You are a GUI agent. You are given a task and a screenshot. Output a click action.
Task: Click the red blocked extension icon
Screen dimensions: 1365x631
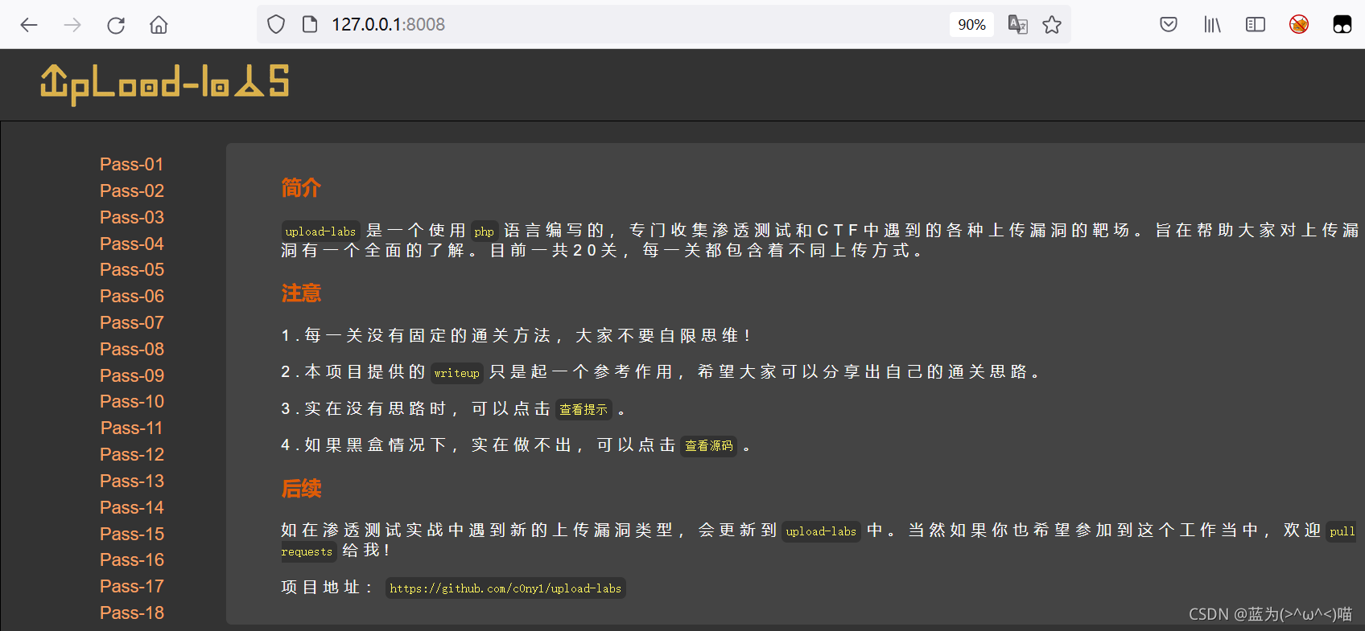pyautogui.click(x=1299, y=25)
